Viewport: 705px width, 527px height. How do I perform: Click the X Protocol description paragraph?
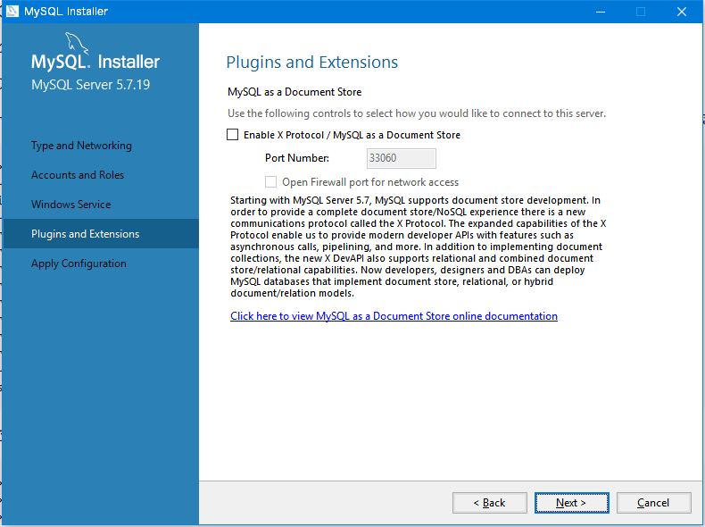416,247
